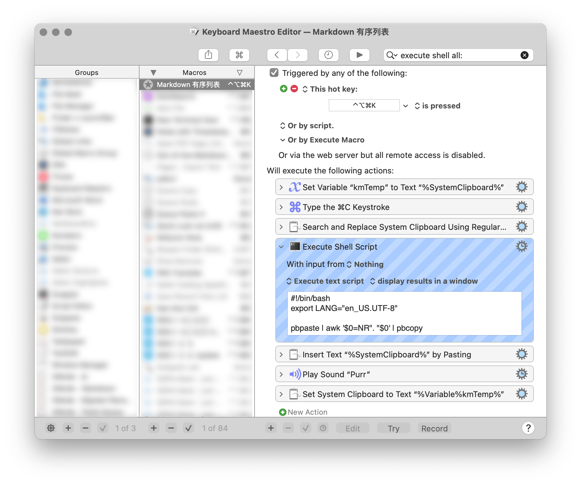The width and height of the screenshot is (581, 485).
Task: Run the macro with the play button
Action: tap(359, 55)
